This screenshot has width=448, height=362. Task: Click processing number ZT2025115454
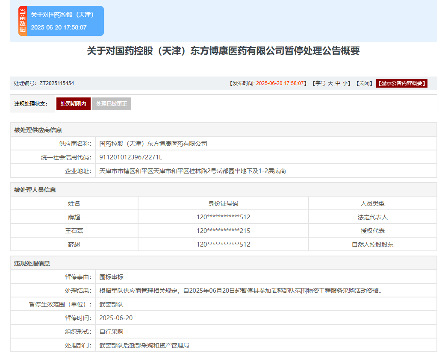(56, 83)
